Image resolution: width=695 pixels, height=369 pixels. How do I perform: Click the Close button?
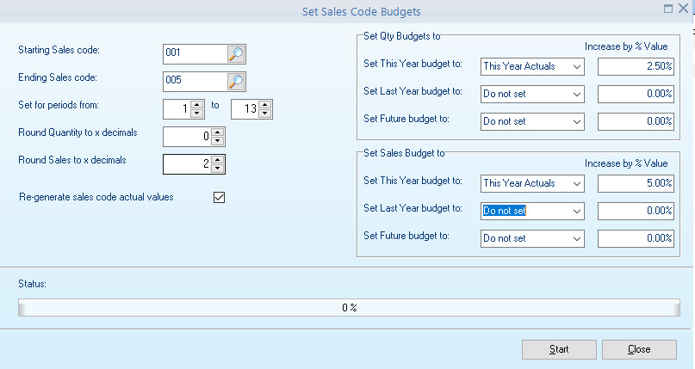tap(639, 349)
